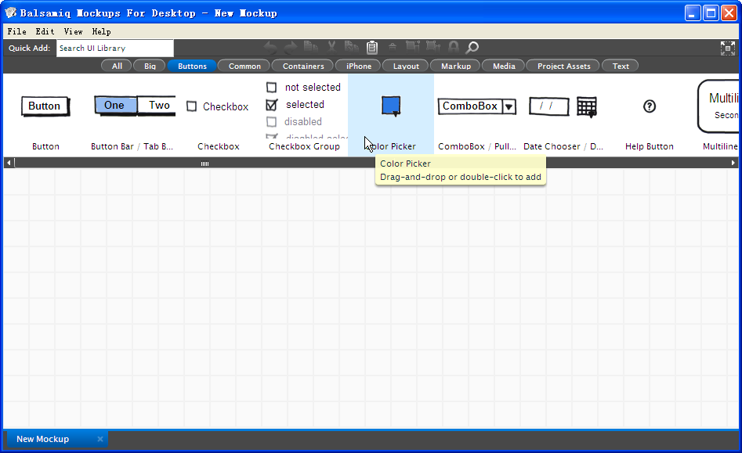
Task: Toggle full screen presentation icon
Action: [x=728, y=48]
